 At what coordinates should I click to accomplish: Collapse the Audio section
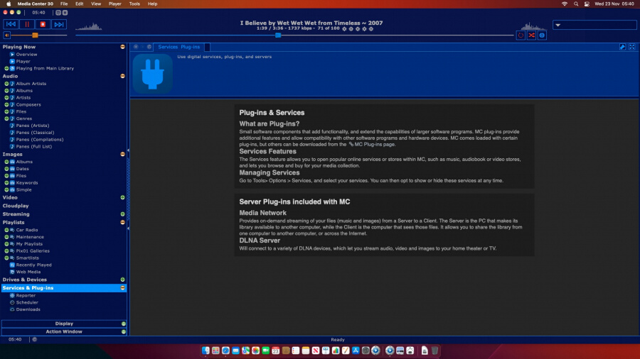(x=122, y=76)
